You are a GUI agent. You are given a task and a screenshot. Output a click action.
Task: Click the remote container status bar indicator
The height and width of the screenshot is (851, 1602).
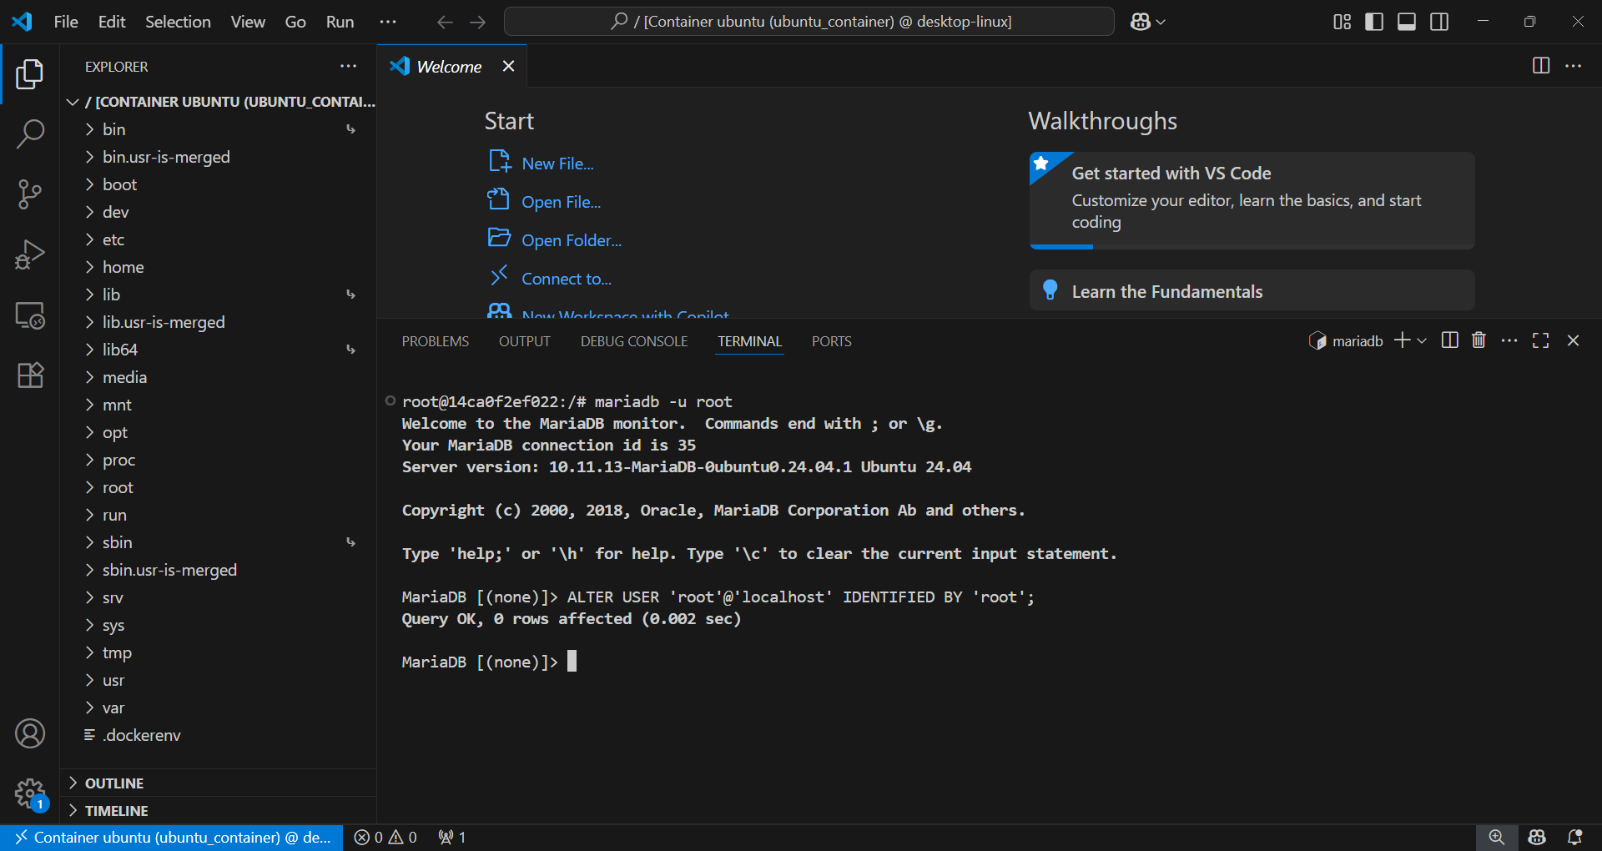point(171,837)
